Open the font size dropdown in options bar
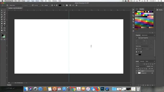 point(37,5)
